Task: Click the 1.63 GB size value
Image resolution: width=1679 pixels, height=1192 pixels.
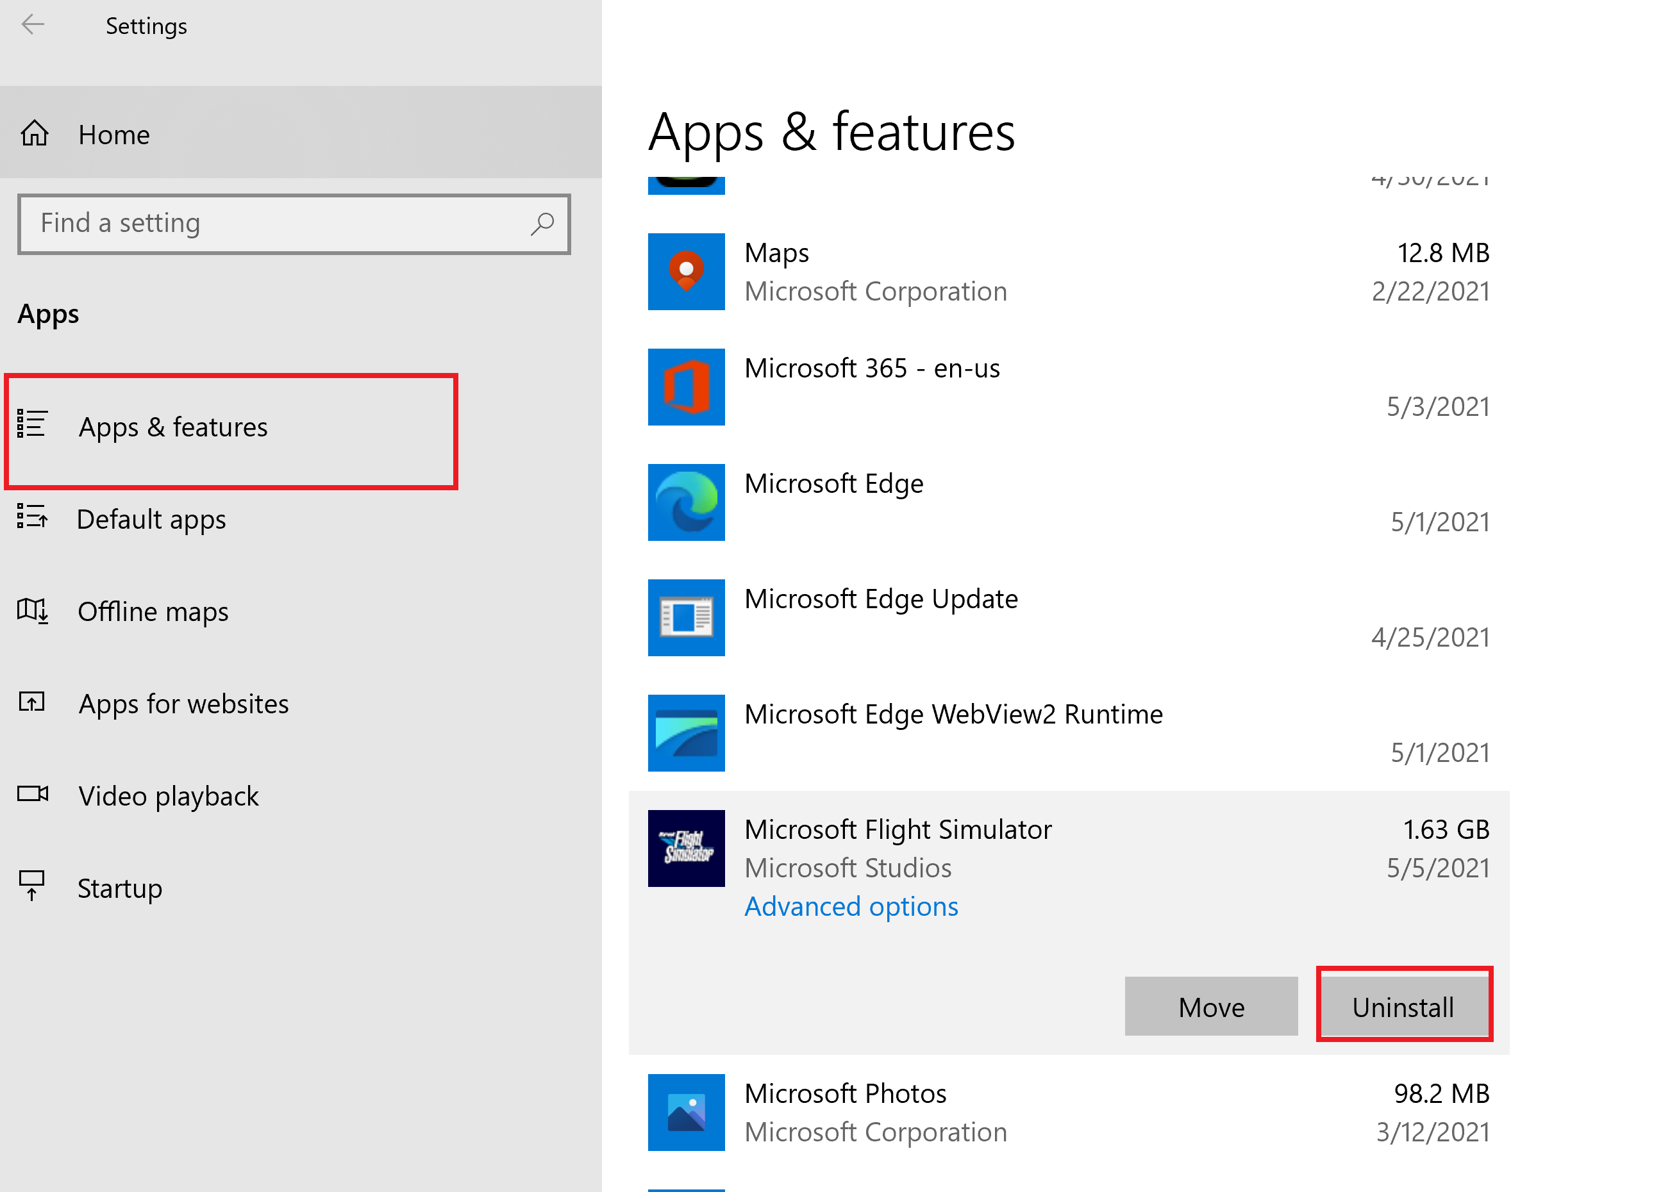Action: [x=1446, y=829]
